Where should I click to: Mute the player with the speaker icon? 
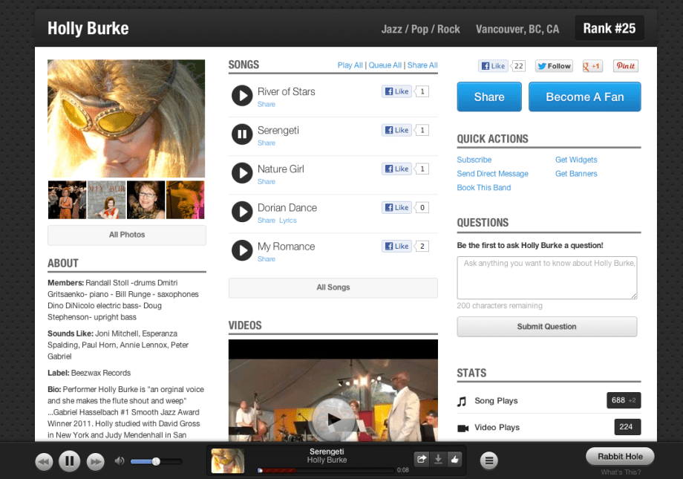pos(120,461)
